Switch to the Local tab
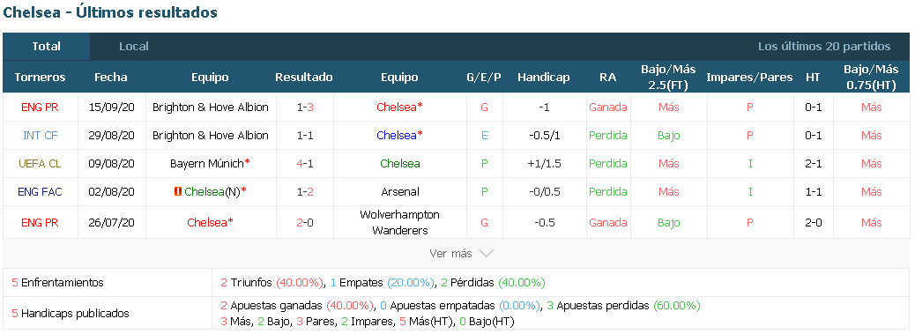 134,47
